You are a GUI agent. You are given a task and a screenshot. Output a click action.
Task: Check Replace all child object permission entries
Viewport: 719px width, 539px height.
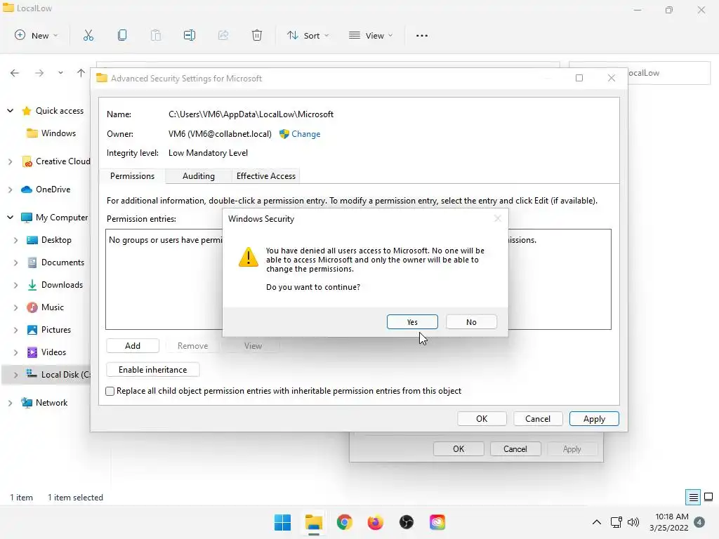pos(110,391)
